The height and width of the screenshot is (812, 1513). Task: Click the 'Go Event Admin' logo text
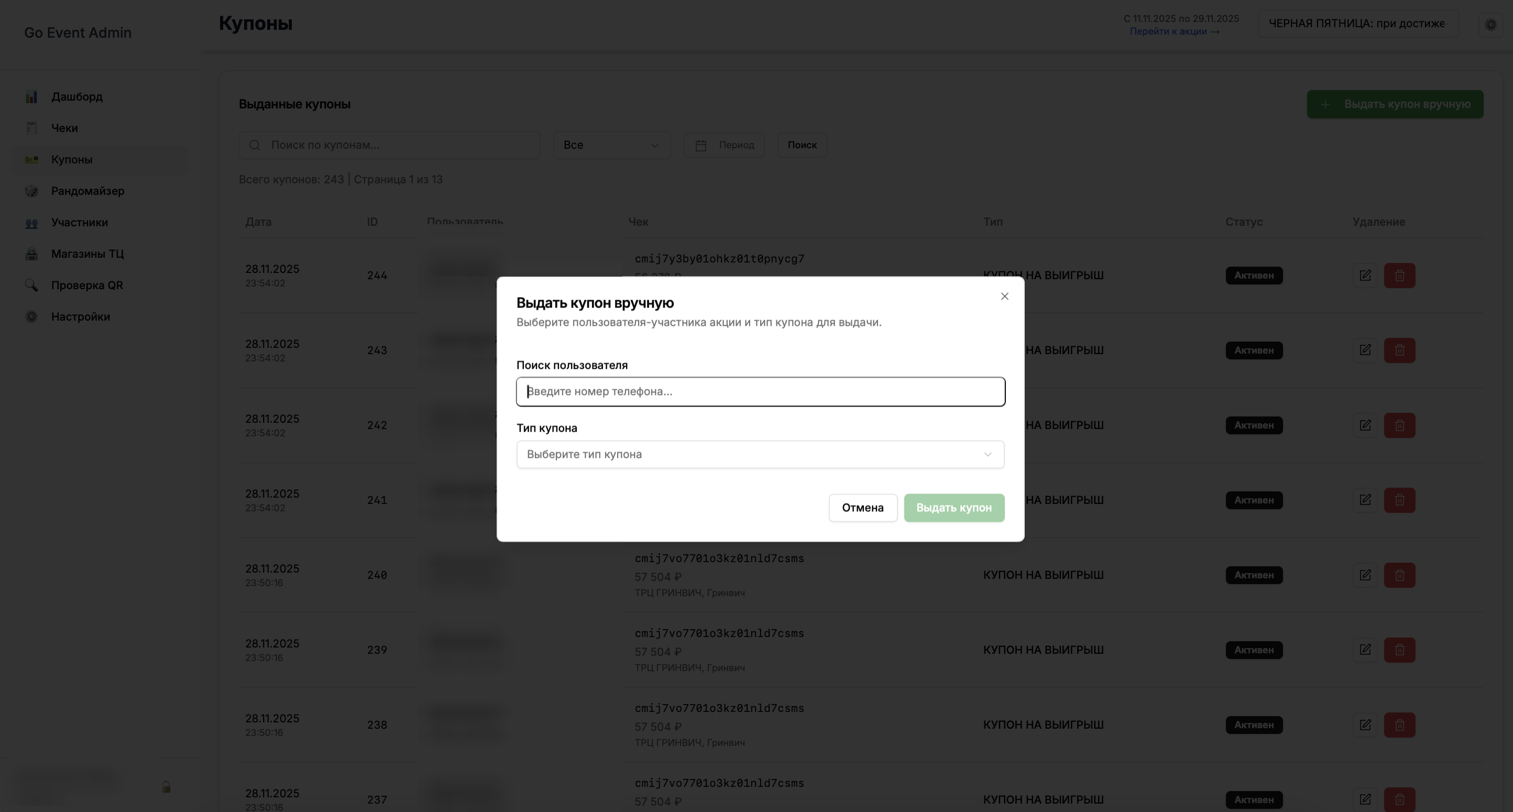78,33
